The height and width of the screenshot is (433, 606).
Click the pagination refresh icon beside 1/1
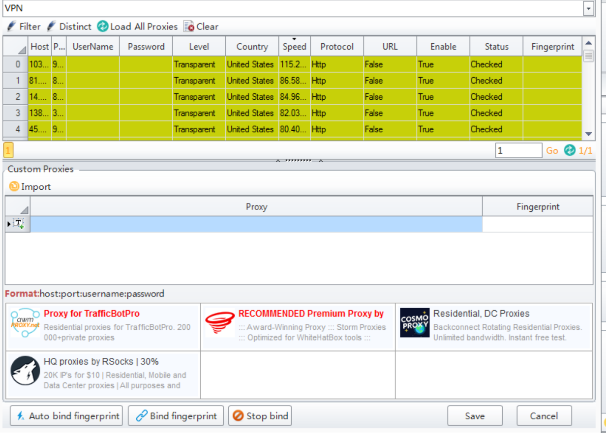pos(570,150)
